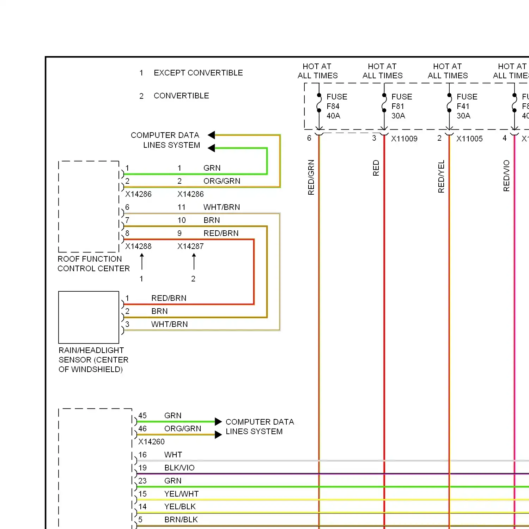The height and width of the screenshot is (529, 529).
Task: Click "RED/BRN" at rain sensor pin 1
Action: [x=169, y=298]
